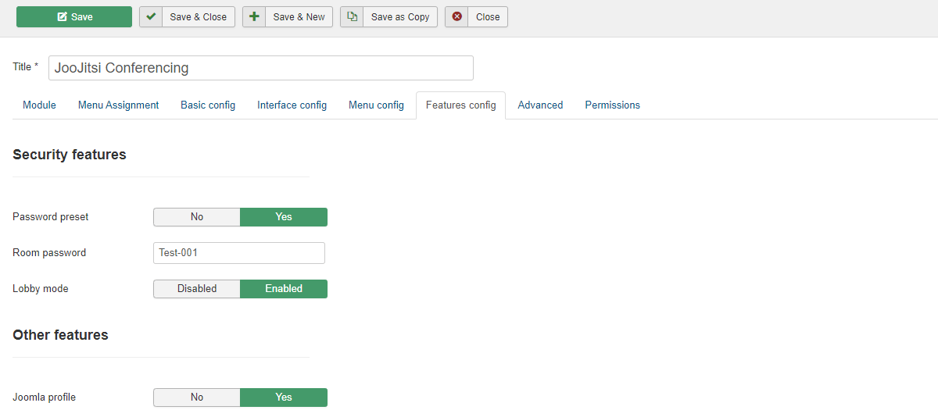938x410 pixels.
Task: Click the checkmark icon on Save & Close
Action: point(151,16)
